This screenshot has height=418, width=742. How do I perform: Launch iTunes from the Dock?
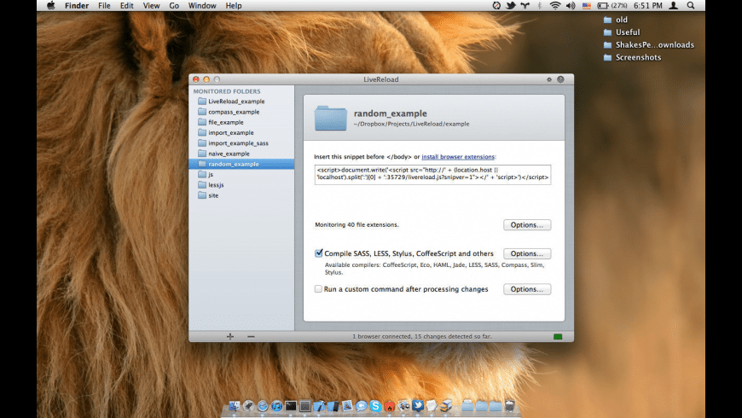277,406
